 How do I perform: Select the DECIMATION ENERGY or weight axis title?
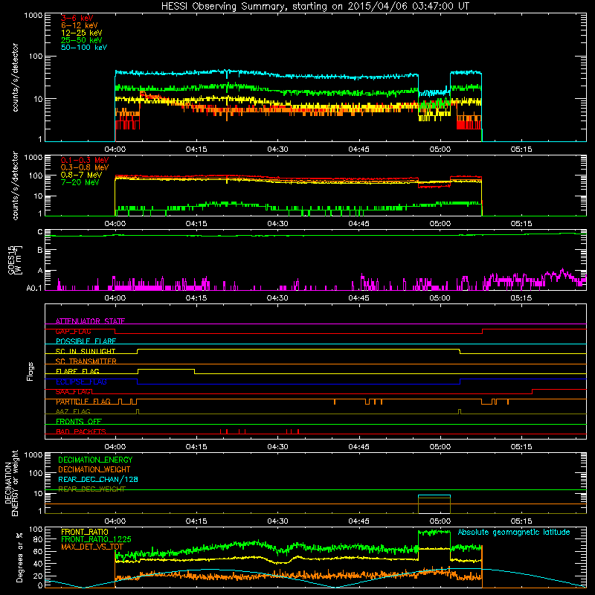[x=11, y=483]
